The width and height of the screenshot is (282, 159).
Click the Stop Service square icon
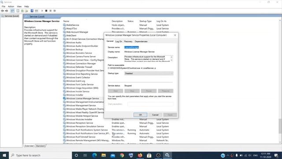click(46, 11)
